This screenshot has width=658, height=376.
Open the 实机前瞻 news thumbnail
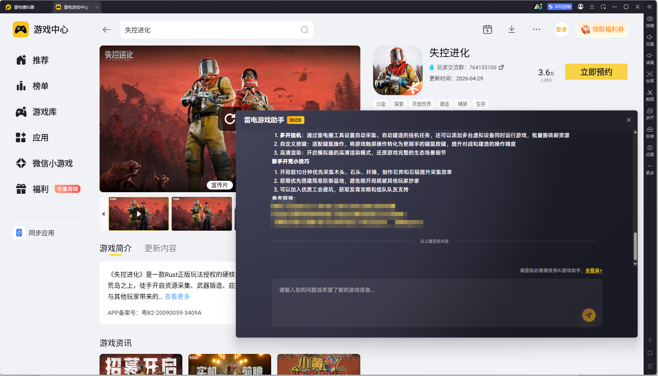pos(230,364)
